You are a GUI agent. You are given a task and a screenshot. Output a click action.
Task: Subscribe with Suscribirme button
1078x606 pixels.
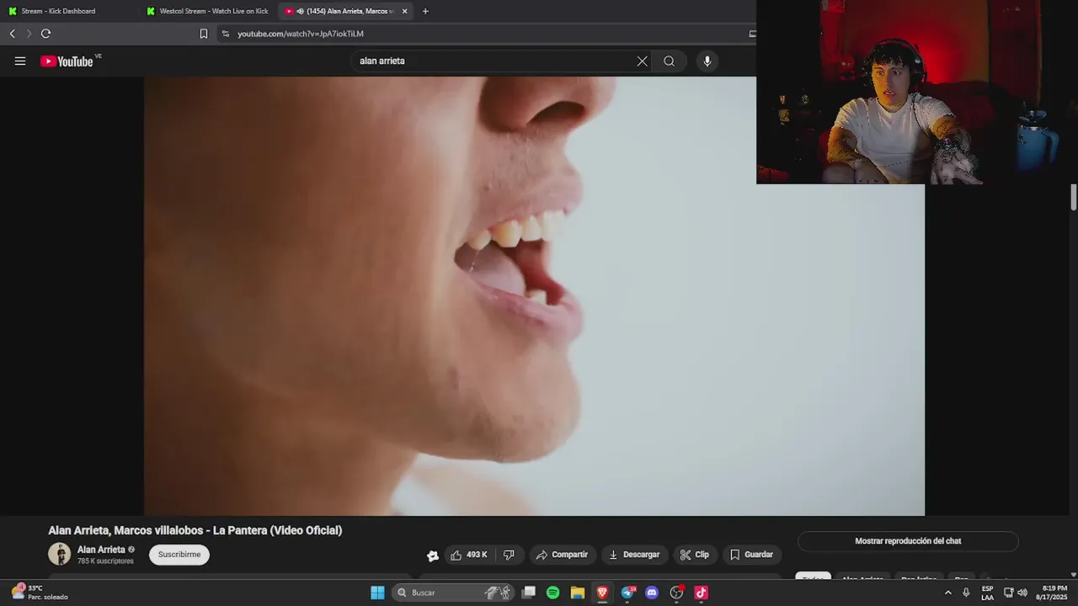coord(179,555)
